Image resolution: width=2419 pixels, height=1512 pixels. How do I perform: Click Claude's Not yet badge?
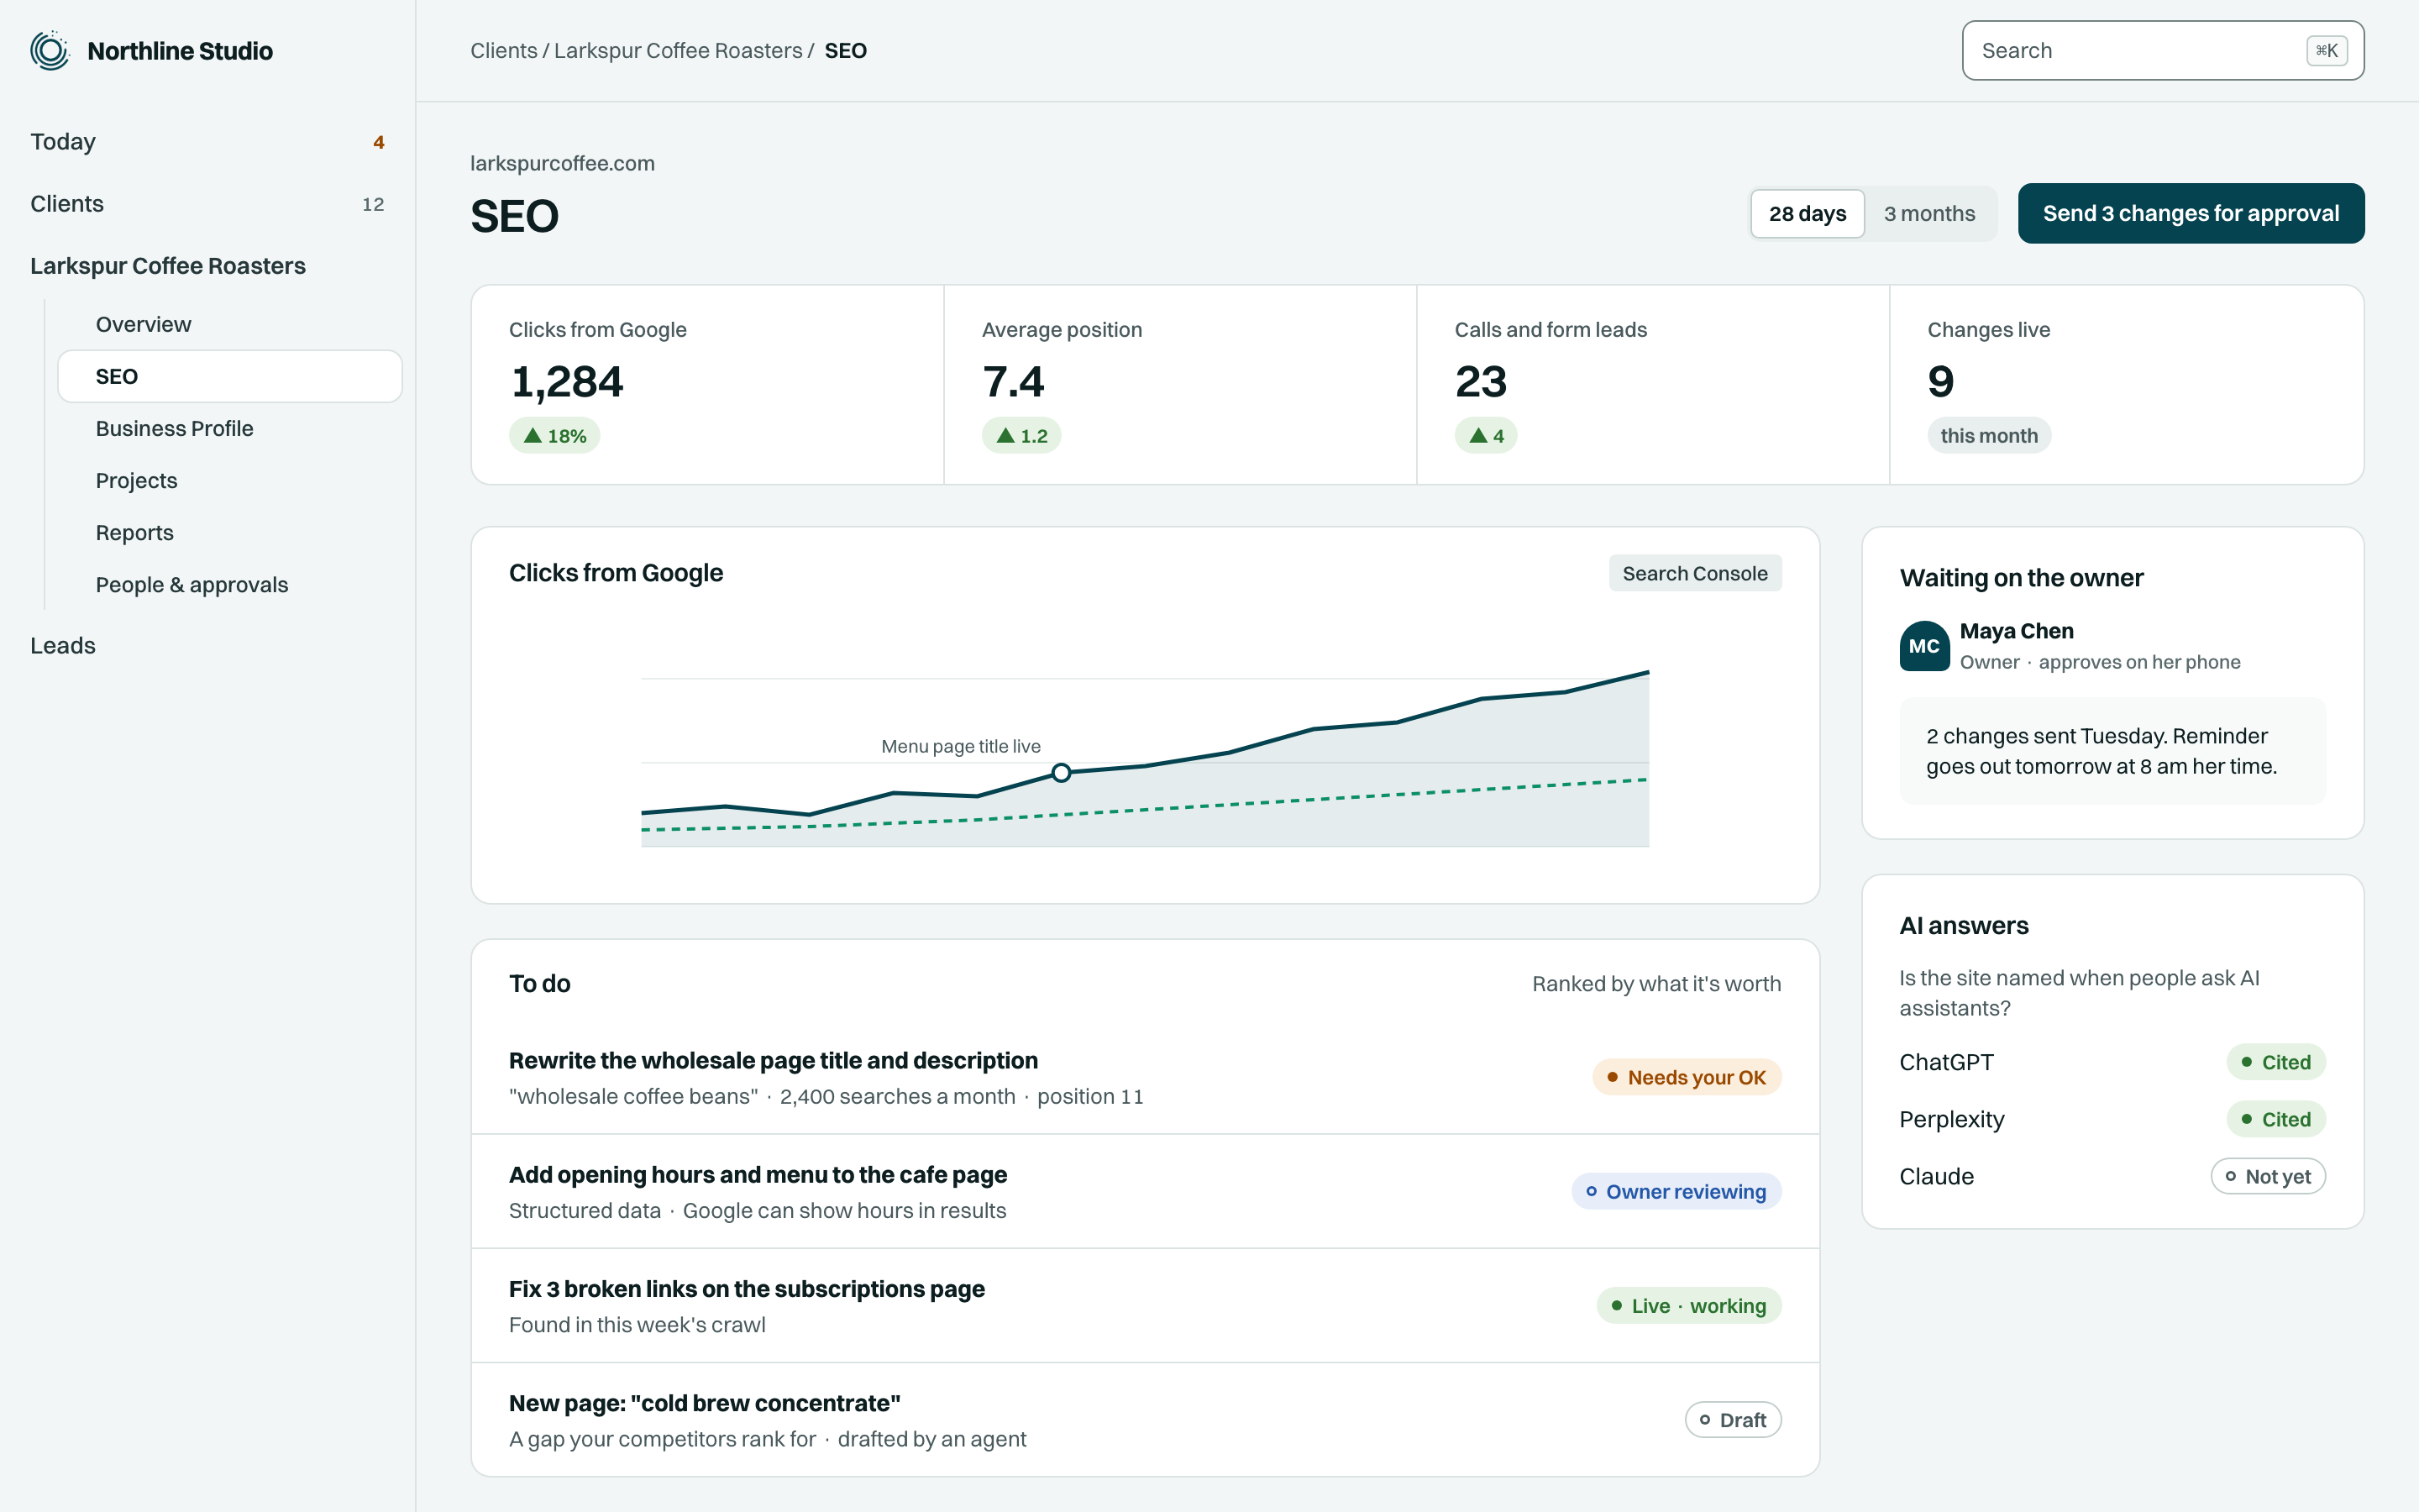(x=2267, y=1176)
